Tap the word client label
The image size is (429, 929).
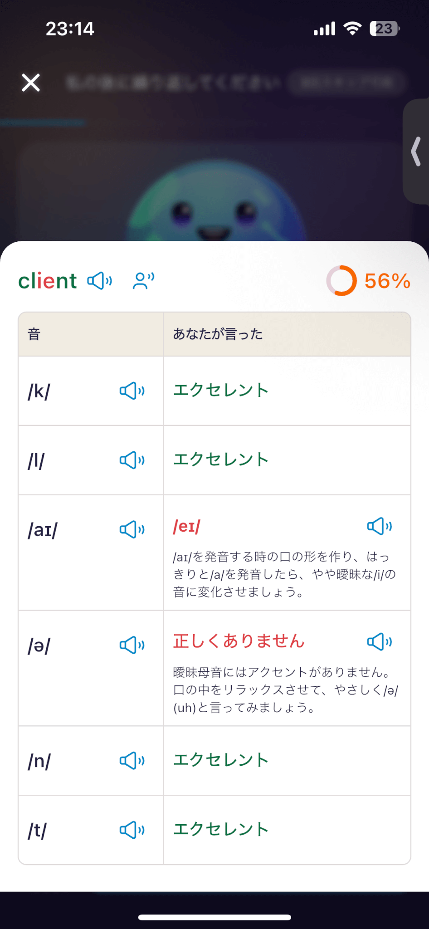[48, 281]
